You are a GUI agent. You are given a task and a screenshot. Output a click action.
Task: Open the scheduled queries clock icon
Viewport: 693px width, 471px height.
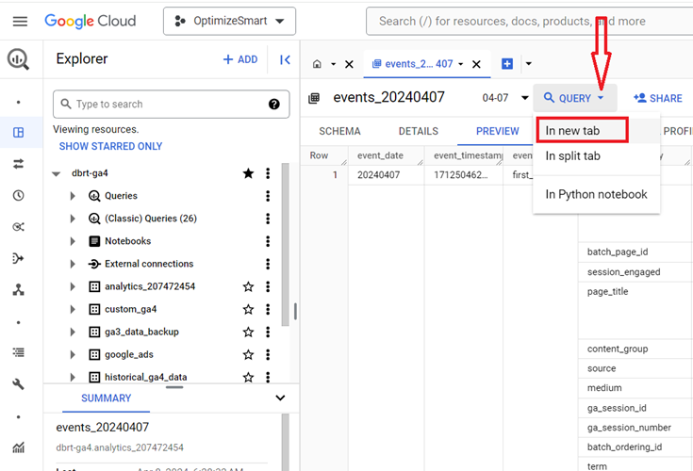point(18,195)
